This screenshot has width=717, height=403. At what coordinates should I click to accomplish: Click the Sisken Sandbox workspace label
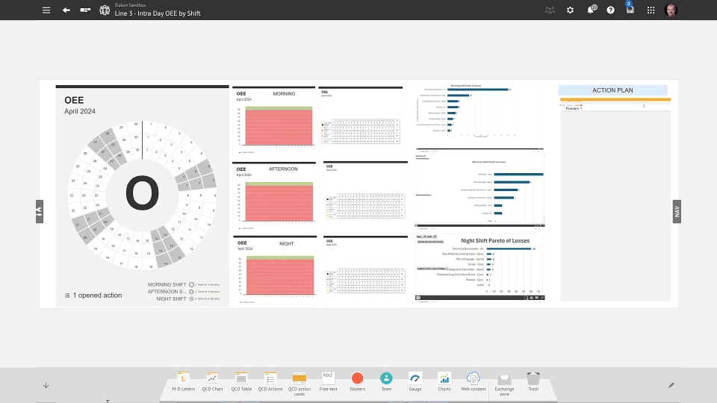(130, 5)
